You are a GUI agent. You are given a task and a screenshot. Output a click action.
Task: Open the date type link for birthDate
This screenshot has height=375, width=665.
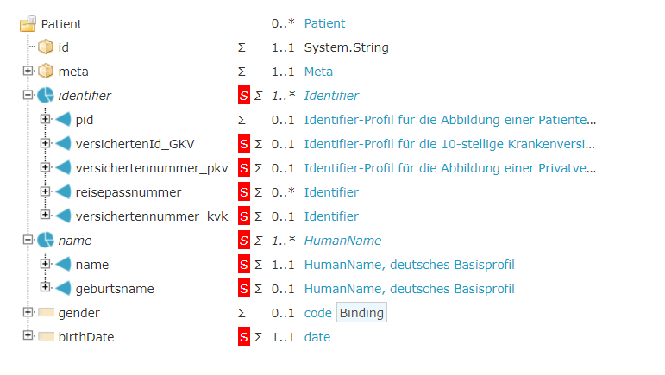[317, 337]
